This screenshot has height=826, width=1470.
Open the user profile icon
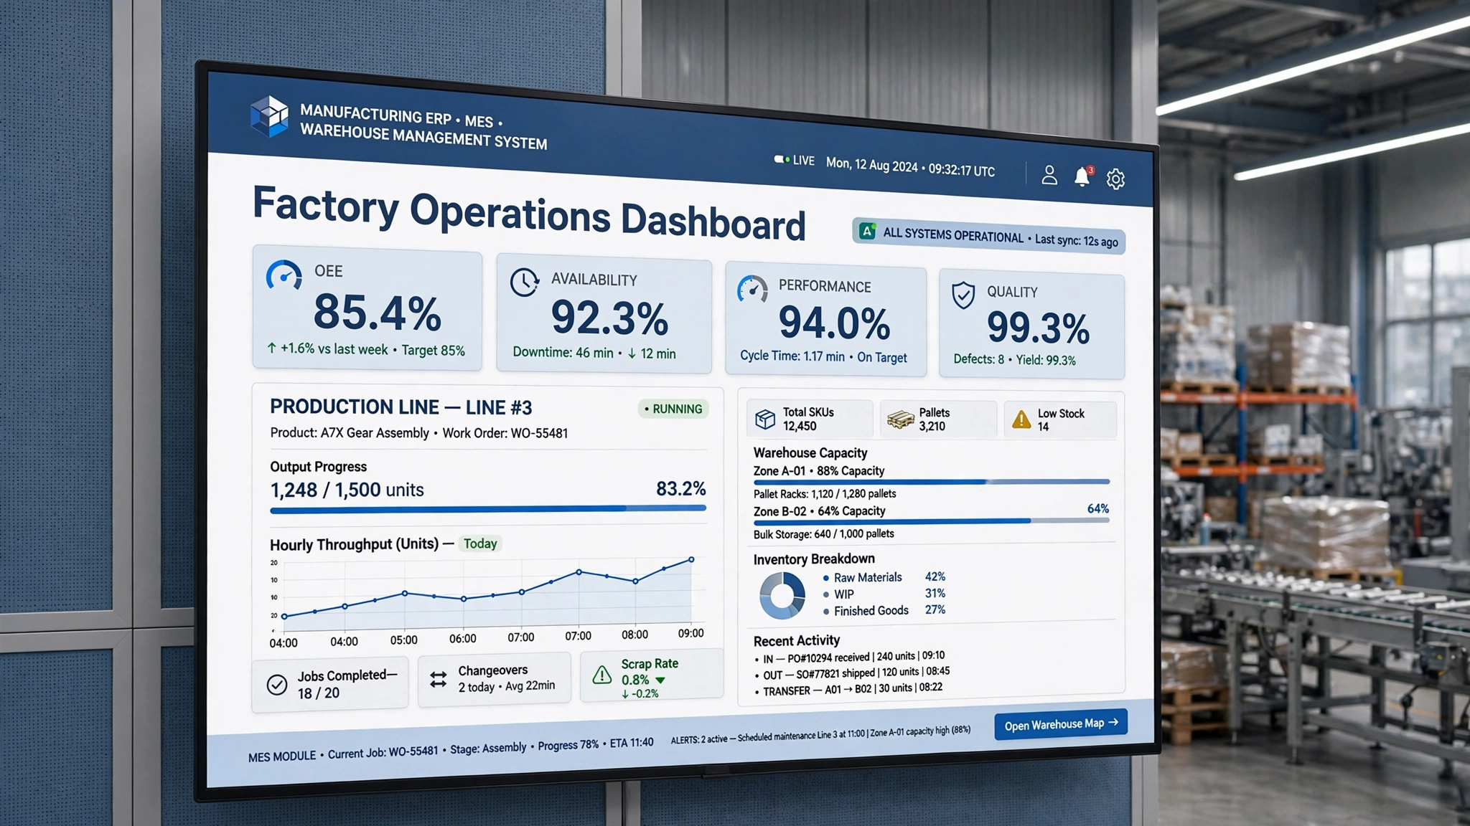(1049, 176)
